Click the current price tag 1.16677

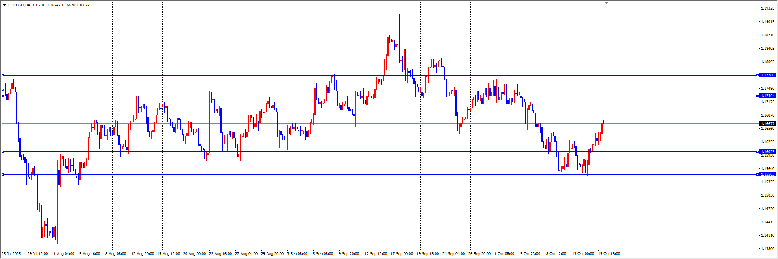tap(767, 124)
